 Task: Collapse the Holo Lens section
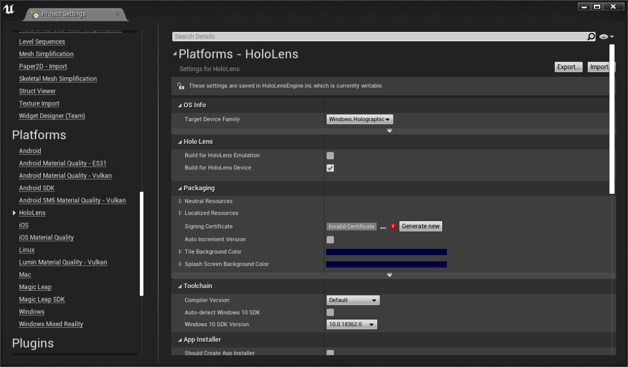180,142
